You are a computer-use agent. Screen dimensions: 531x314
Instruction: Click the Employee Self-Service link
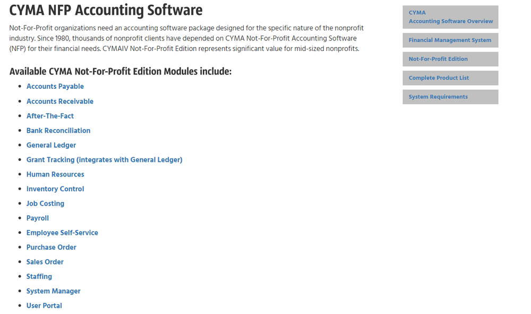pyautogui.click(x=62, y=233)
